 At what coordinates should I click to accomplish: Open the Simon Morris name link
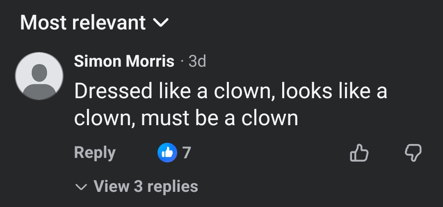coord(124,61)
